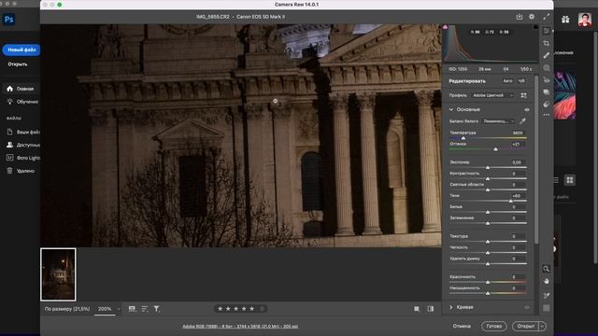Open the filmstrip sort options icon
The width and height of the screenshot is (598, 336).
pyautogui.click(x=145, y=309)
